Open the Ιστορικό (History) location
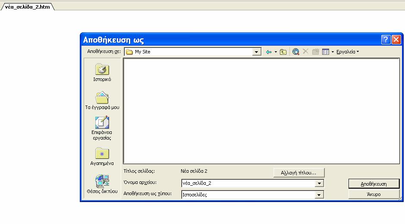 (102, 73)
